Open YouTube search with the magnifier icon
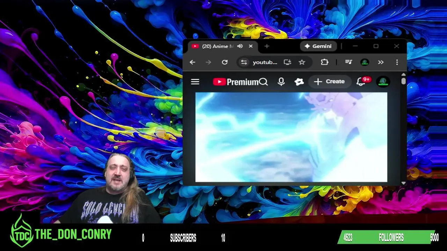Image resolution: width=447 pixels, height=251 pixels. (x=264, y=82)
